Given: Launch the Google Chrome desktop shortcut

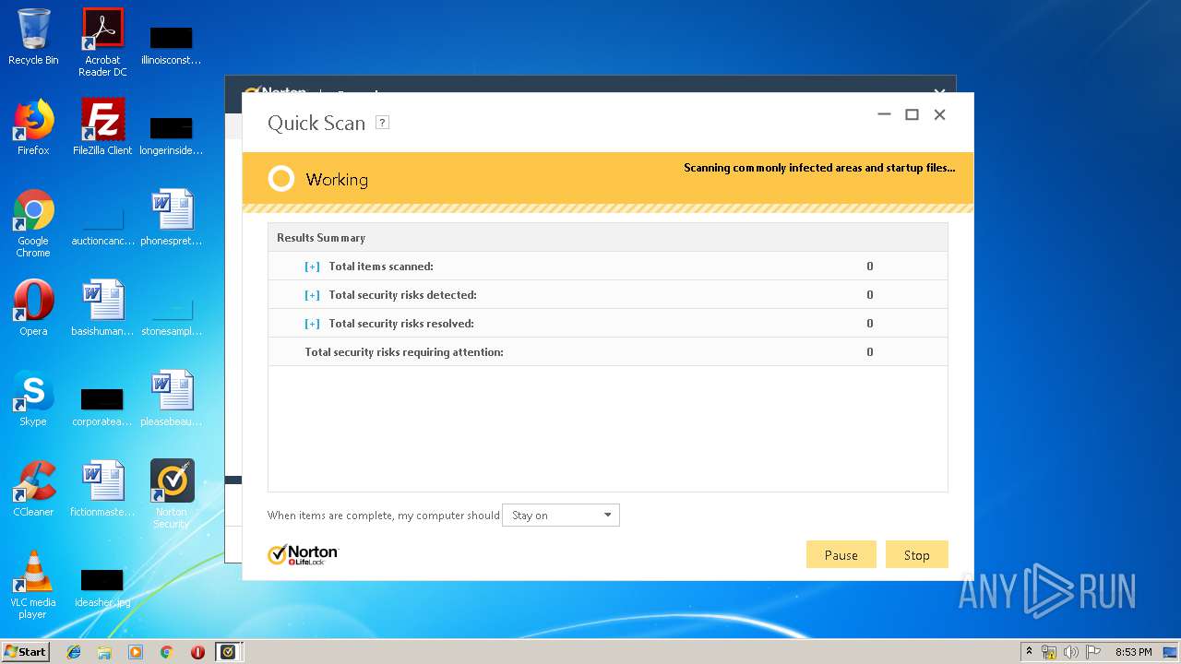Looking at the screenshot, I should [x=33, y=223].
